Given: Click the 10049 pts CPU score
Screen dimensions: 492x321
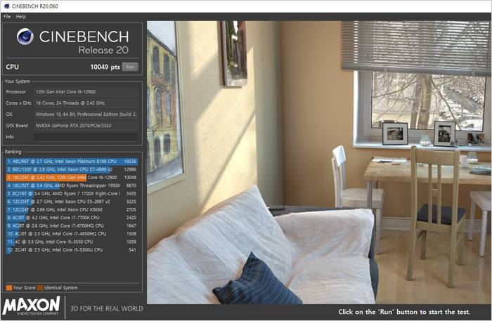Looking at the screenshot, I should point(105,67).
